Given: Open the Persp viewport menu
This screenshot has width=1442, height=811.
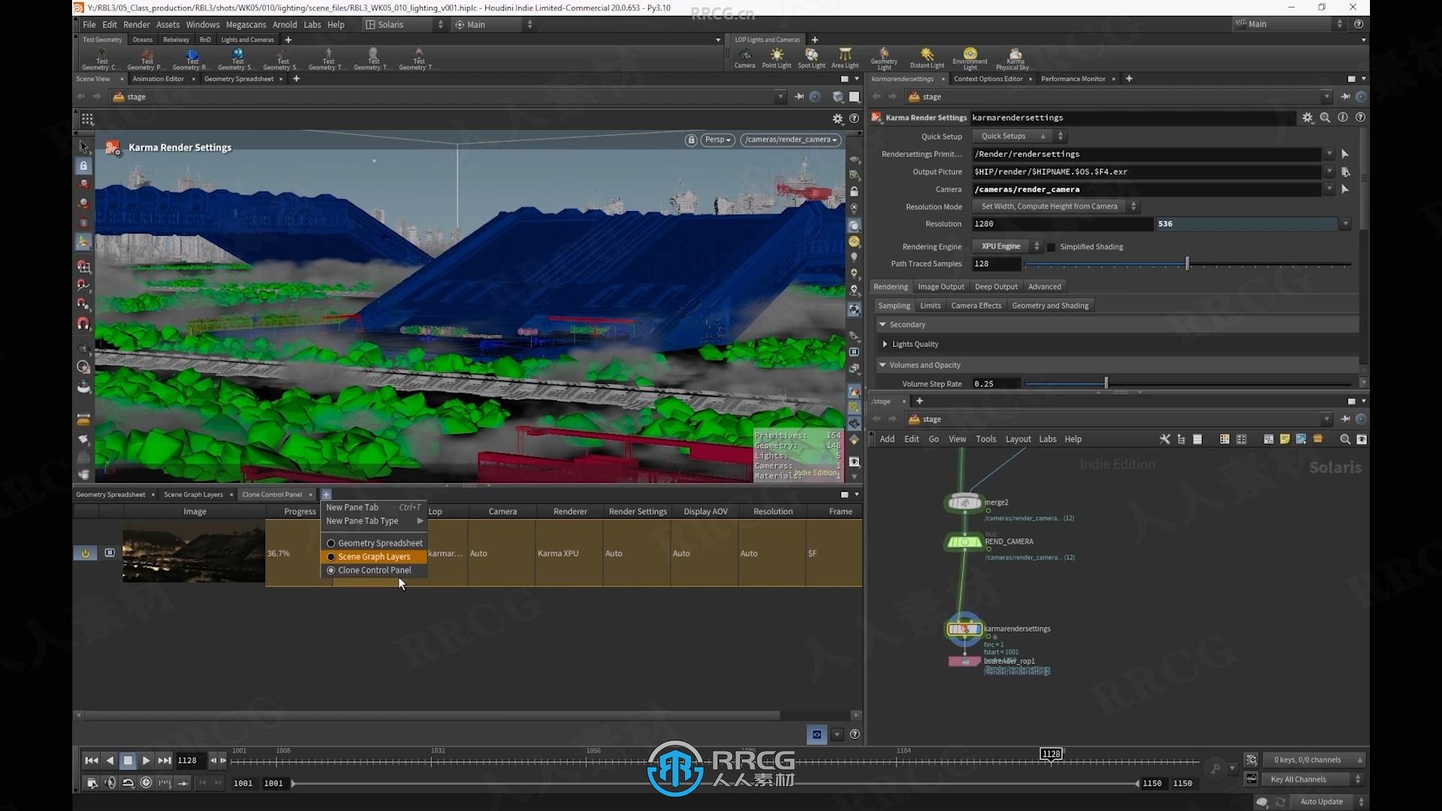Looking at the screenshot, I should (718, 140).
